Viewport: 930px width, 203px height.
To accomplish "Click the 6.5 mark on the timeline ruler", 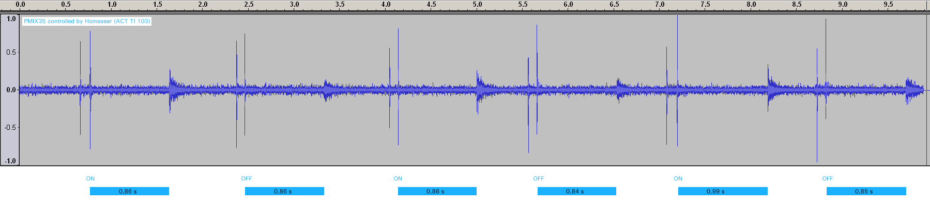I will (x=614, y=4).
